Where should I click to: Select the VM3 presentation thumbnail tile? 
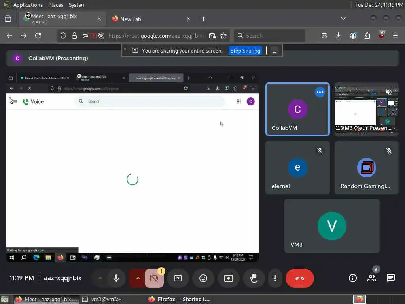click(367, 109)
